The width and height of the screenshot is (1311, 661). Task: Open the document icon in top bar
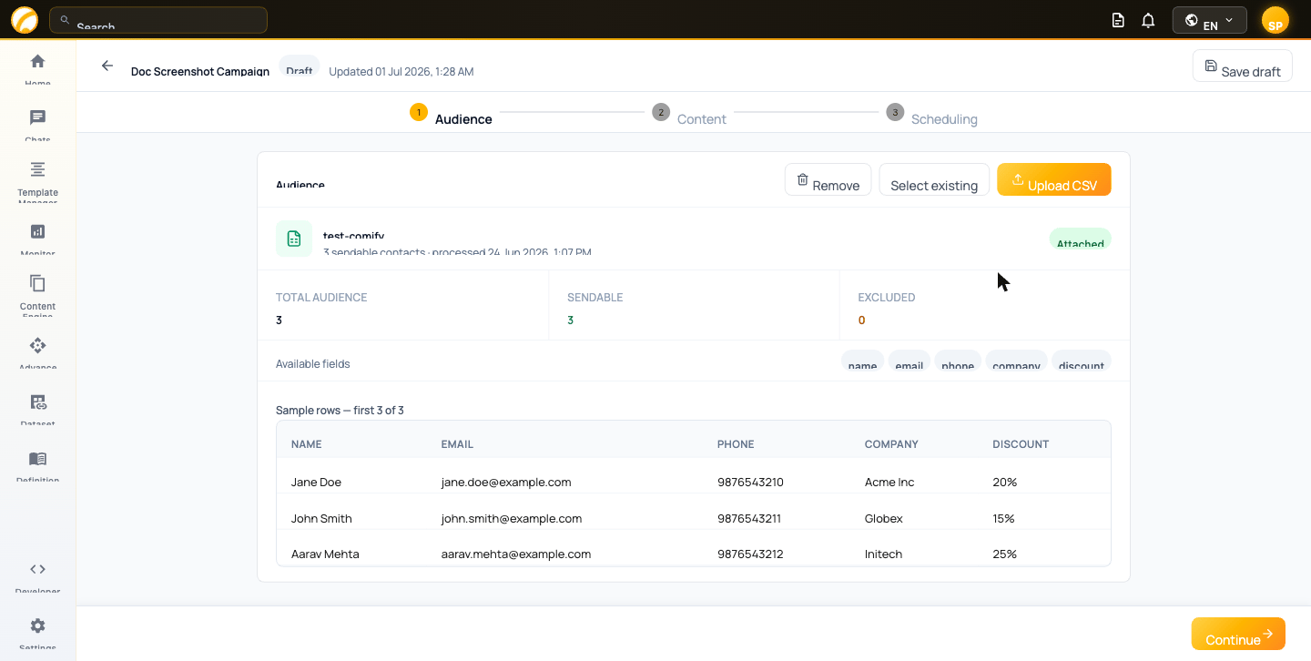click(1118, 20)
